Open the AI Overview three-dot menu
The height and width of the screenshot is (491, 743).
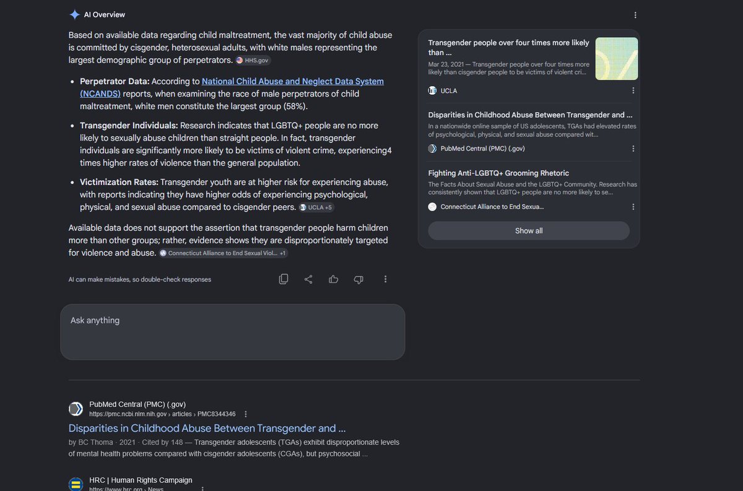(635, 15)
